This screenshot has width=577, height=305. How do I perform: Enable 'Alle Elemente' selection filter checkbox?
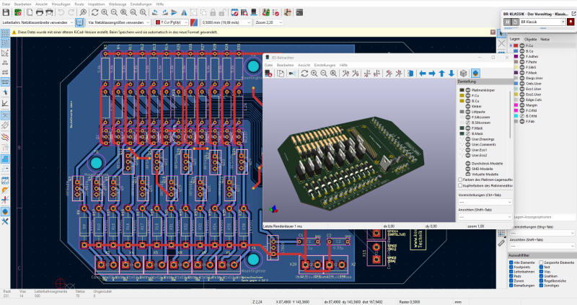[x=512, y=261]
